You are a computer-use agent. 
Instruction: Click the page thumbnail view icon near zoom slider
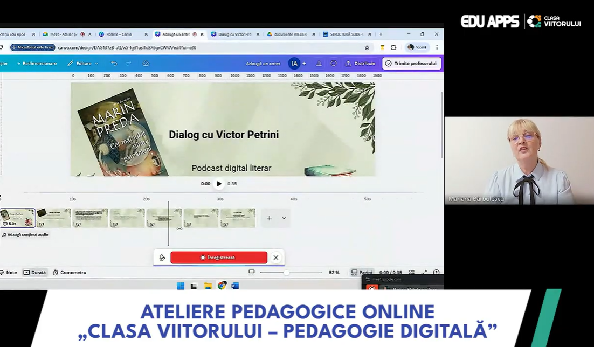[252, 272]
